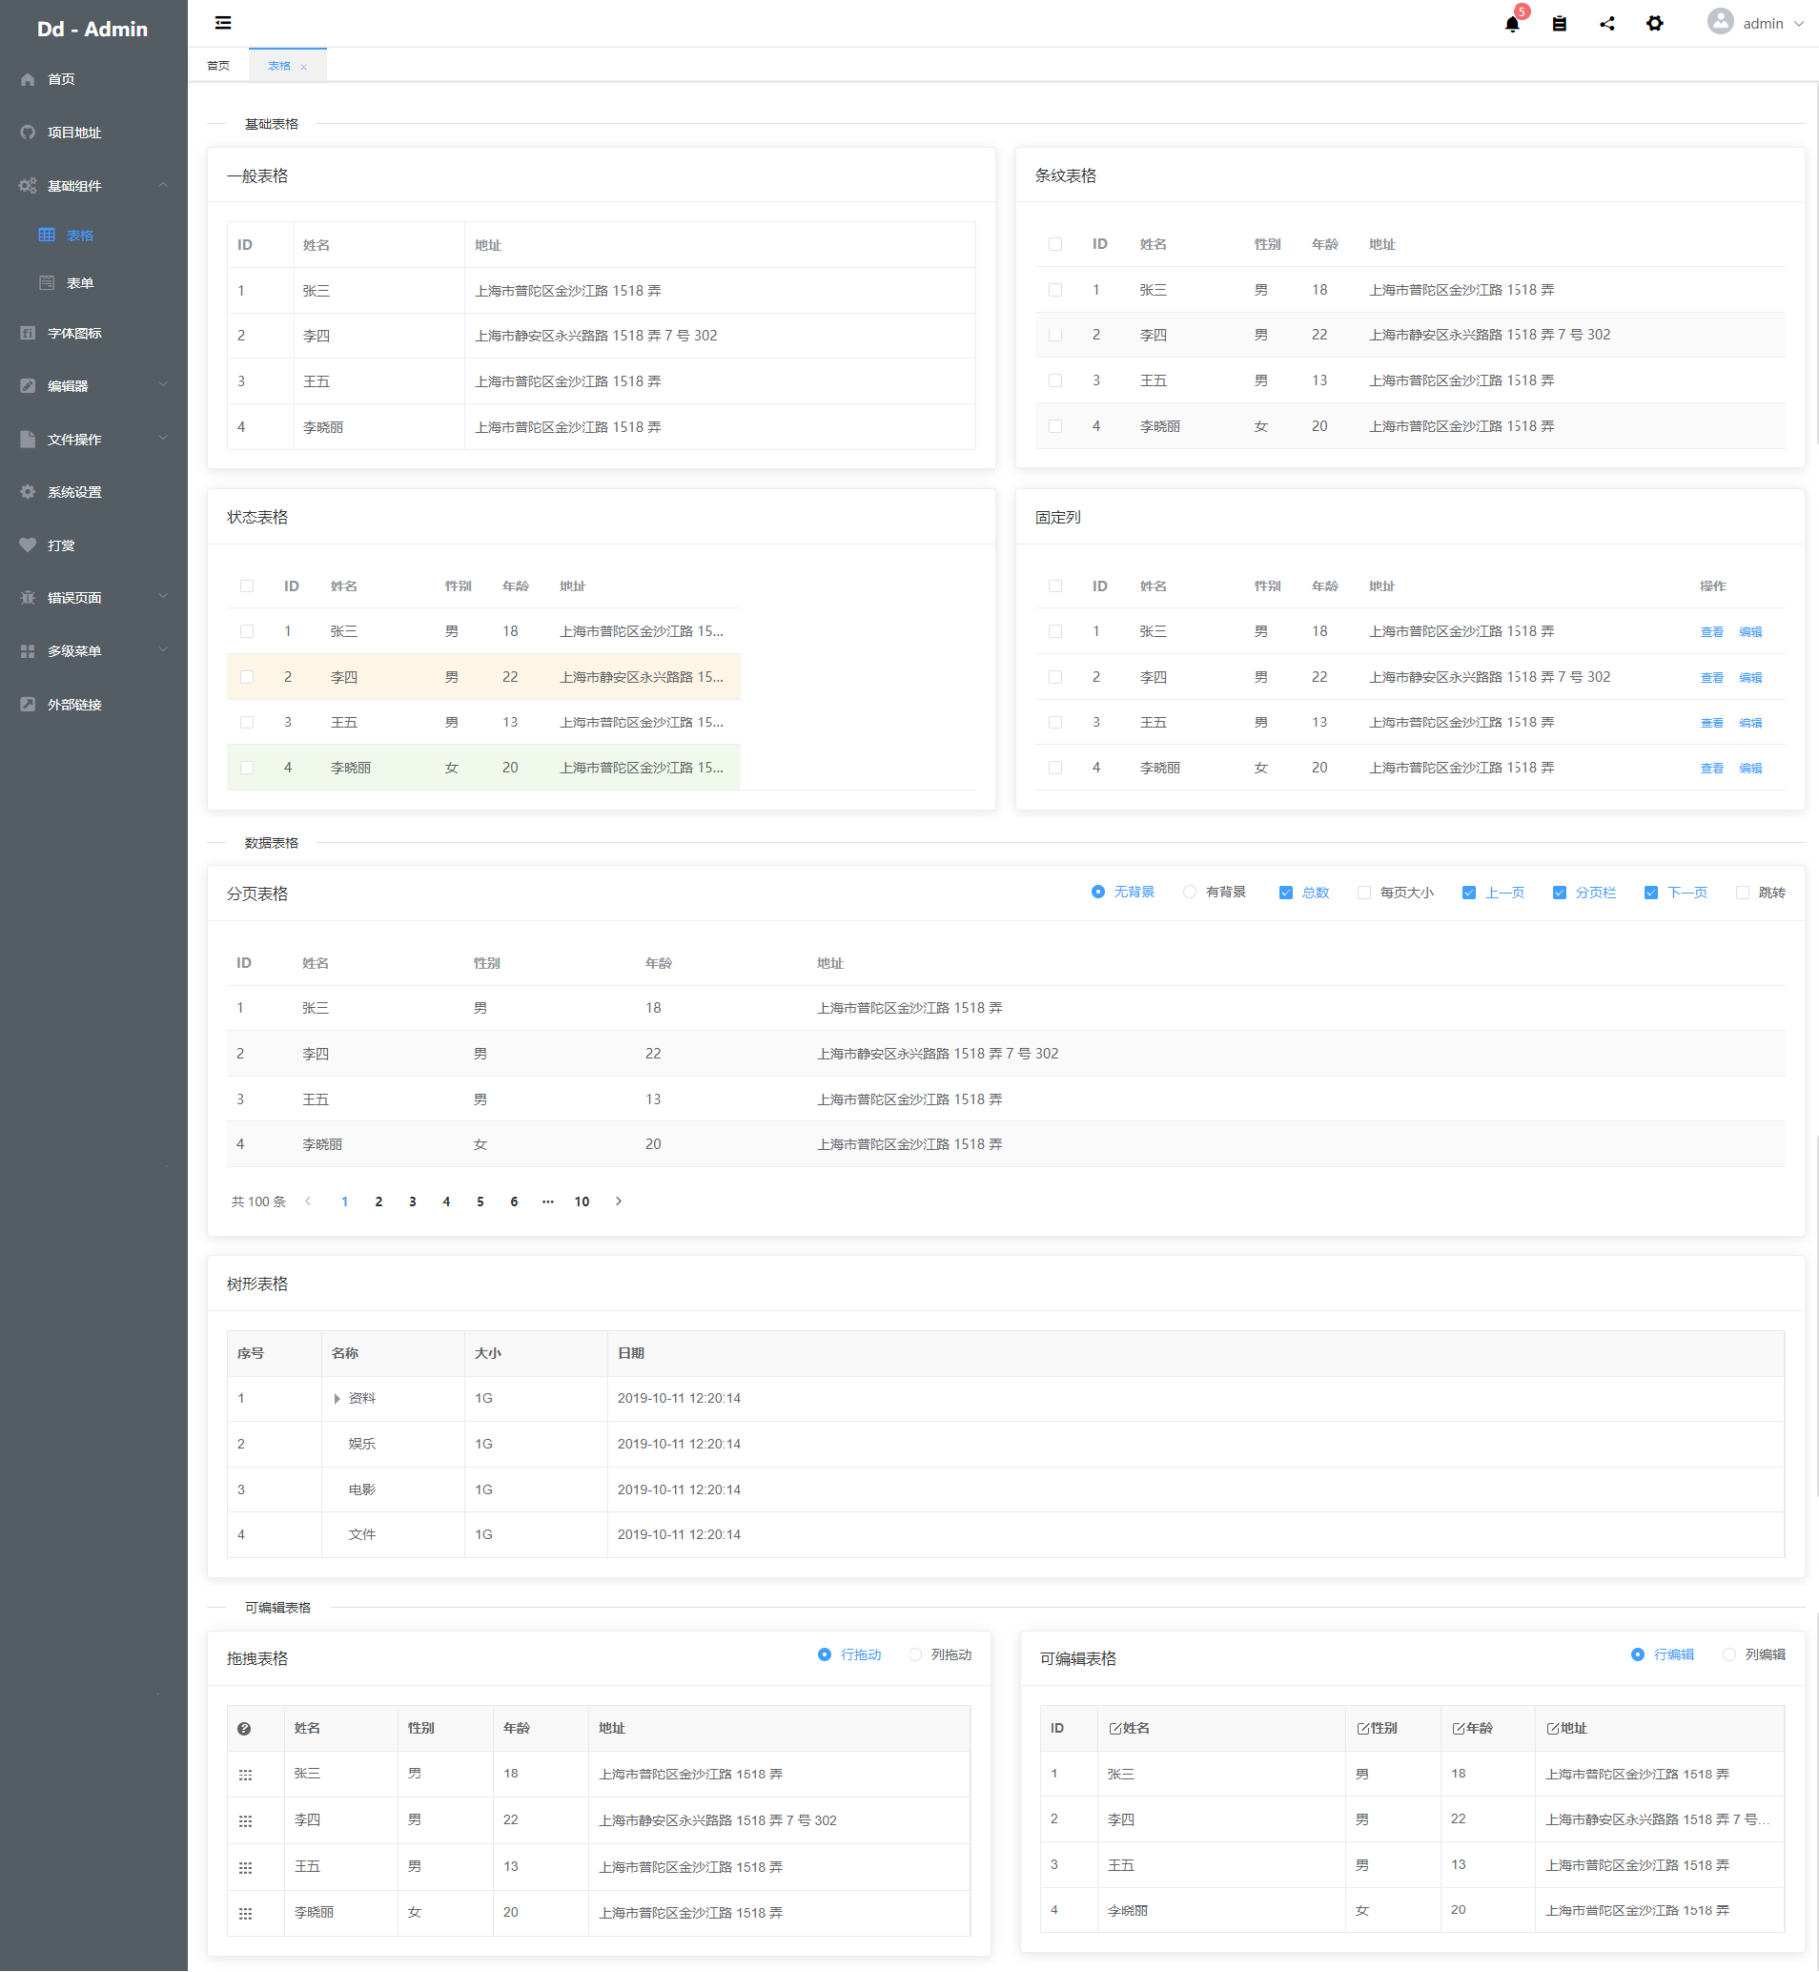1819x1972 pixels.
Task: Click the edit icon on 地址 column header
Action: coord(1552,1729)
